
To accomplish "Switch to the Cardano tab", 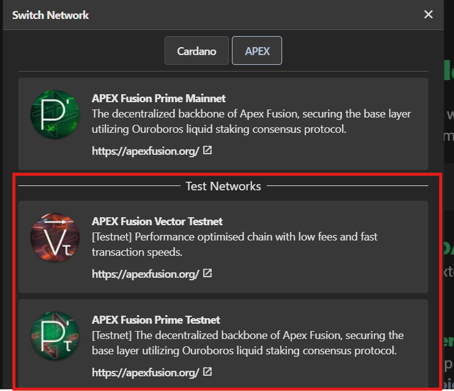I will pos(196,51).
